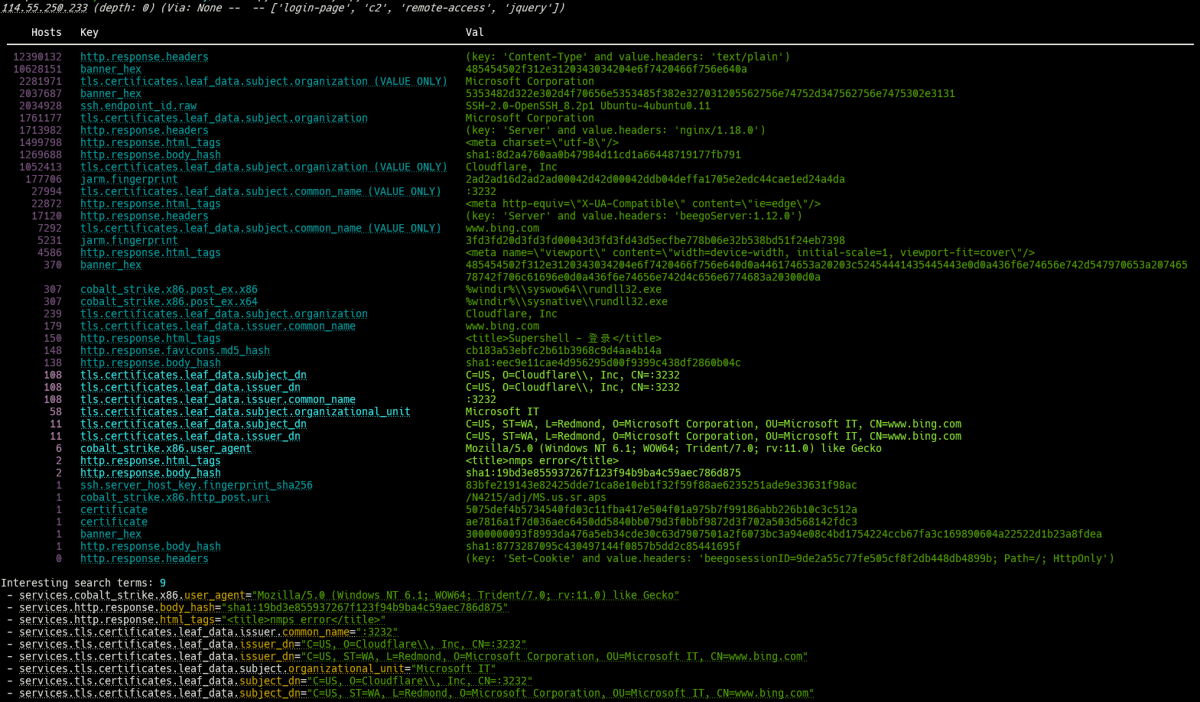Click html_tags key for Supershell title row
The height and width of the screenshot is (702, 1200).
[150, 339]
